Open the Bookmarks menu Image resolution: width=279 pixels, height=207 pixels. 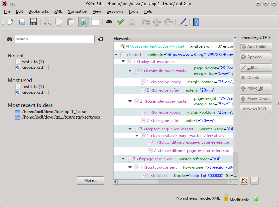pos(38,11)
